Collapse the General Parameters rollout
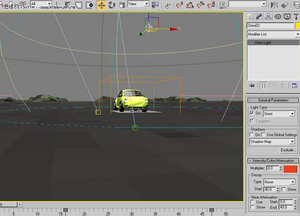This screenshot has width=300, height=216. pyautogui.click(x=273, y=100)
